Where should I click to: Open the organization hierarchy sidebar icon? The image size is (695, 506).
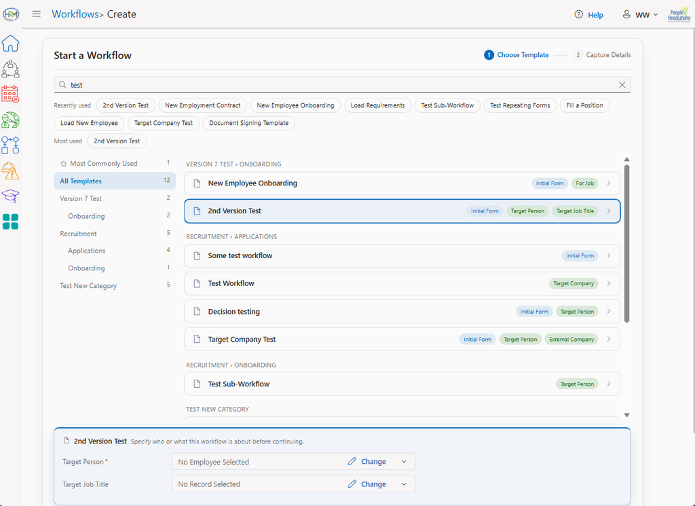(x=10, y=69)
